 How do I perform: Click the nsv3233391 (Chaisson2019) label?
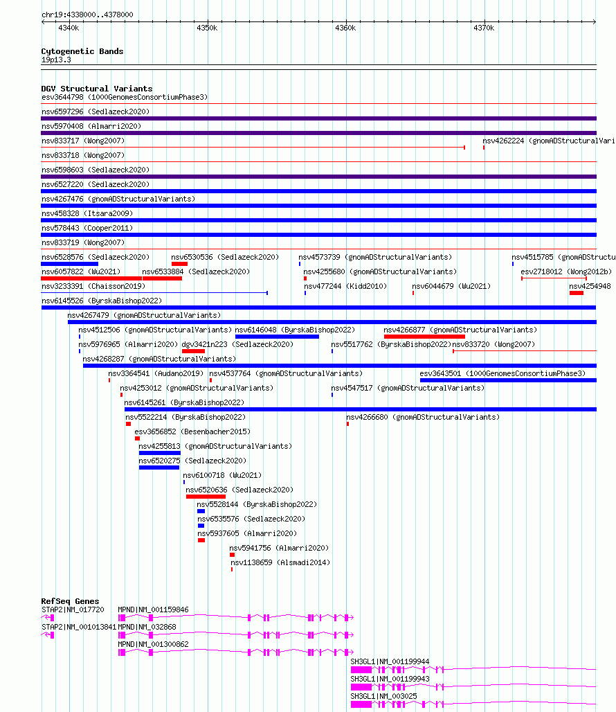tap(93, 286)
